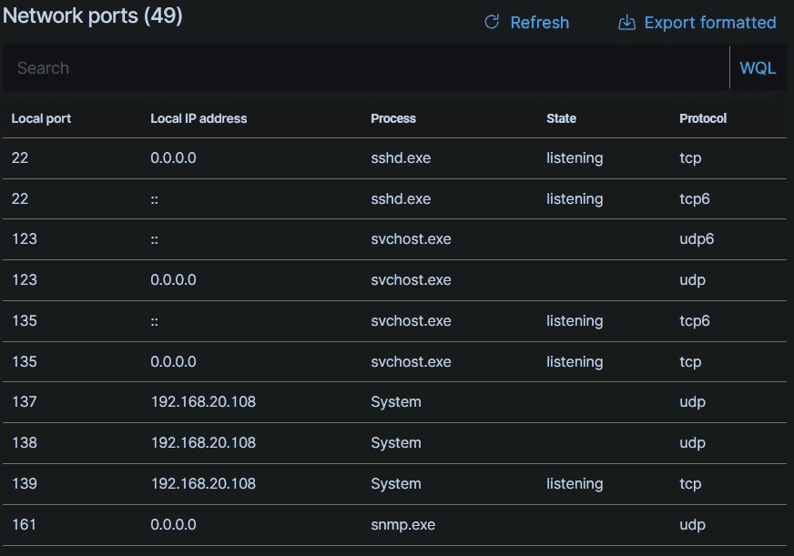The image size is (794, 556).
Task: Click the svchost.exe udp6 port 123 row
Action: pyautogui.click(x=411, y=240)
